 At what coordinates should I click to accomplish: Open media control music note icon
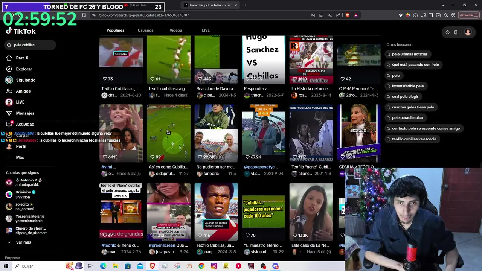[x=423, y=15]
